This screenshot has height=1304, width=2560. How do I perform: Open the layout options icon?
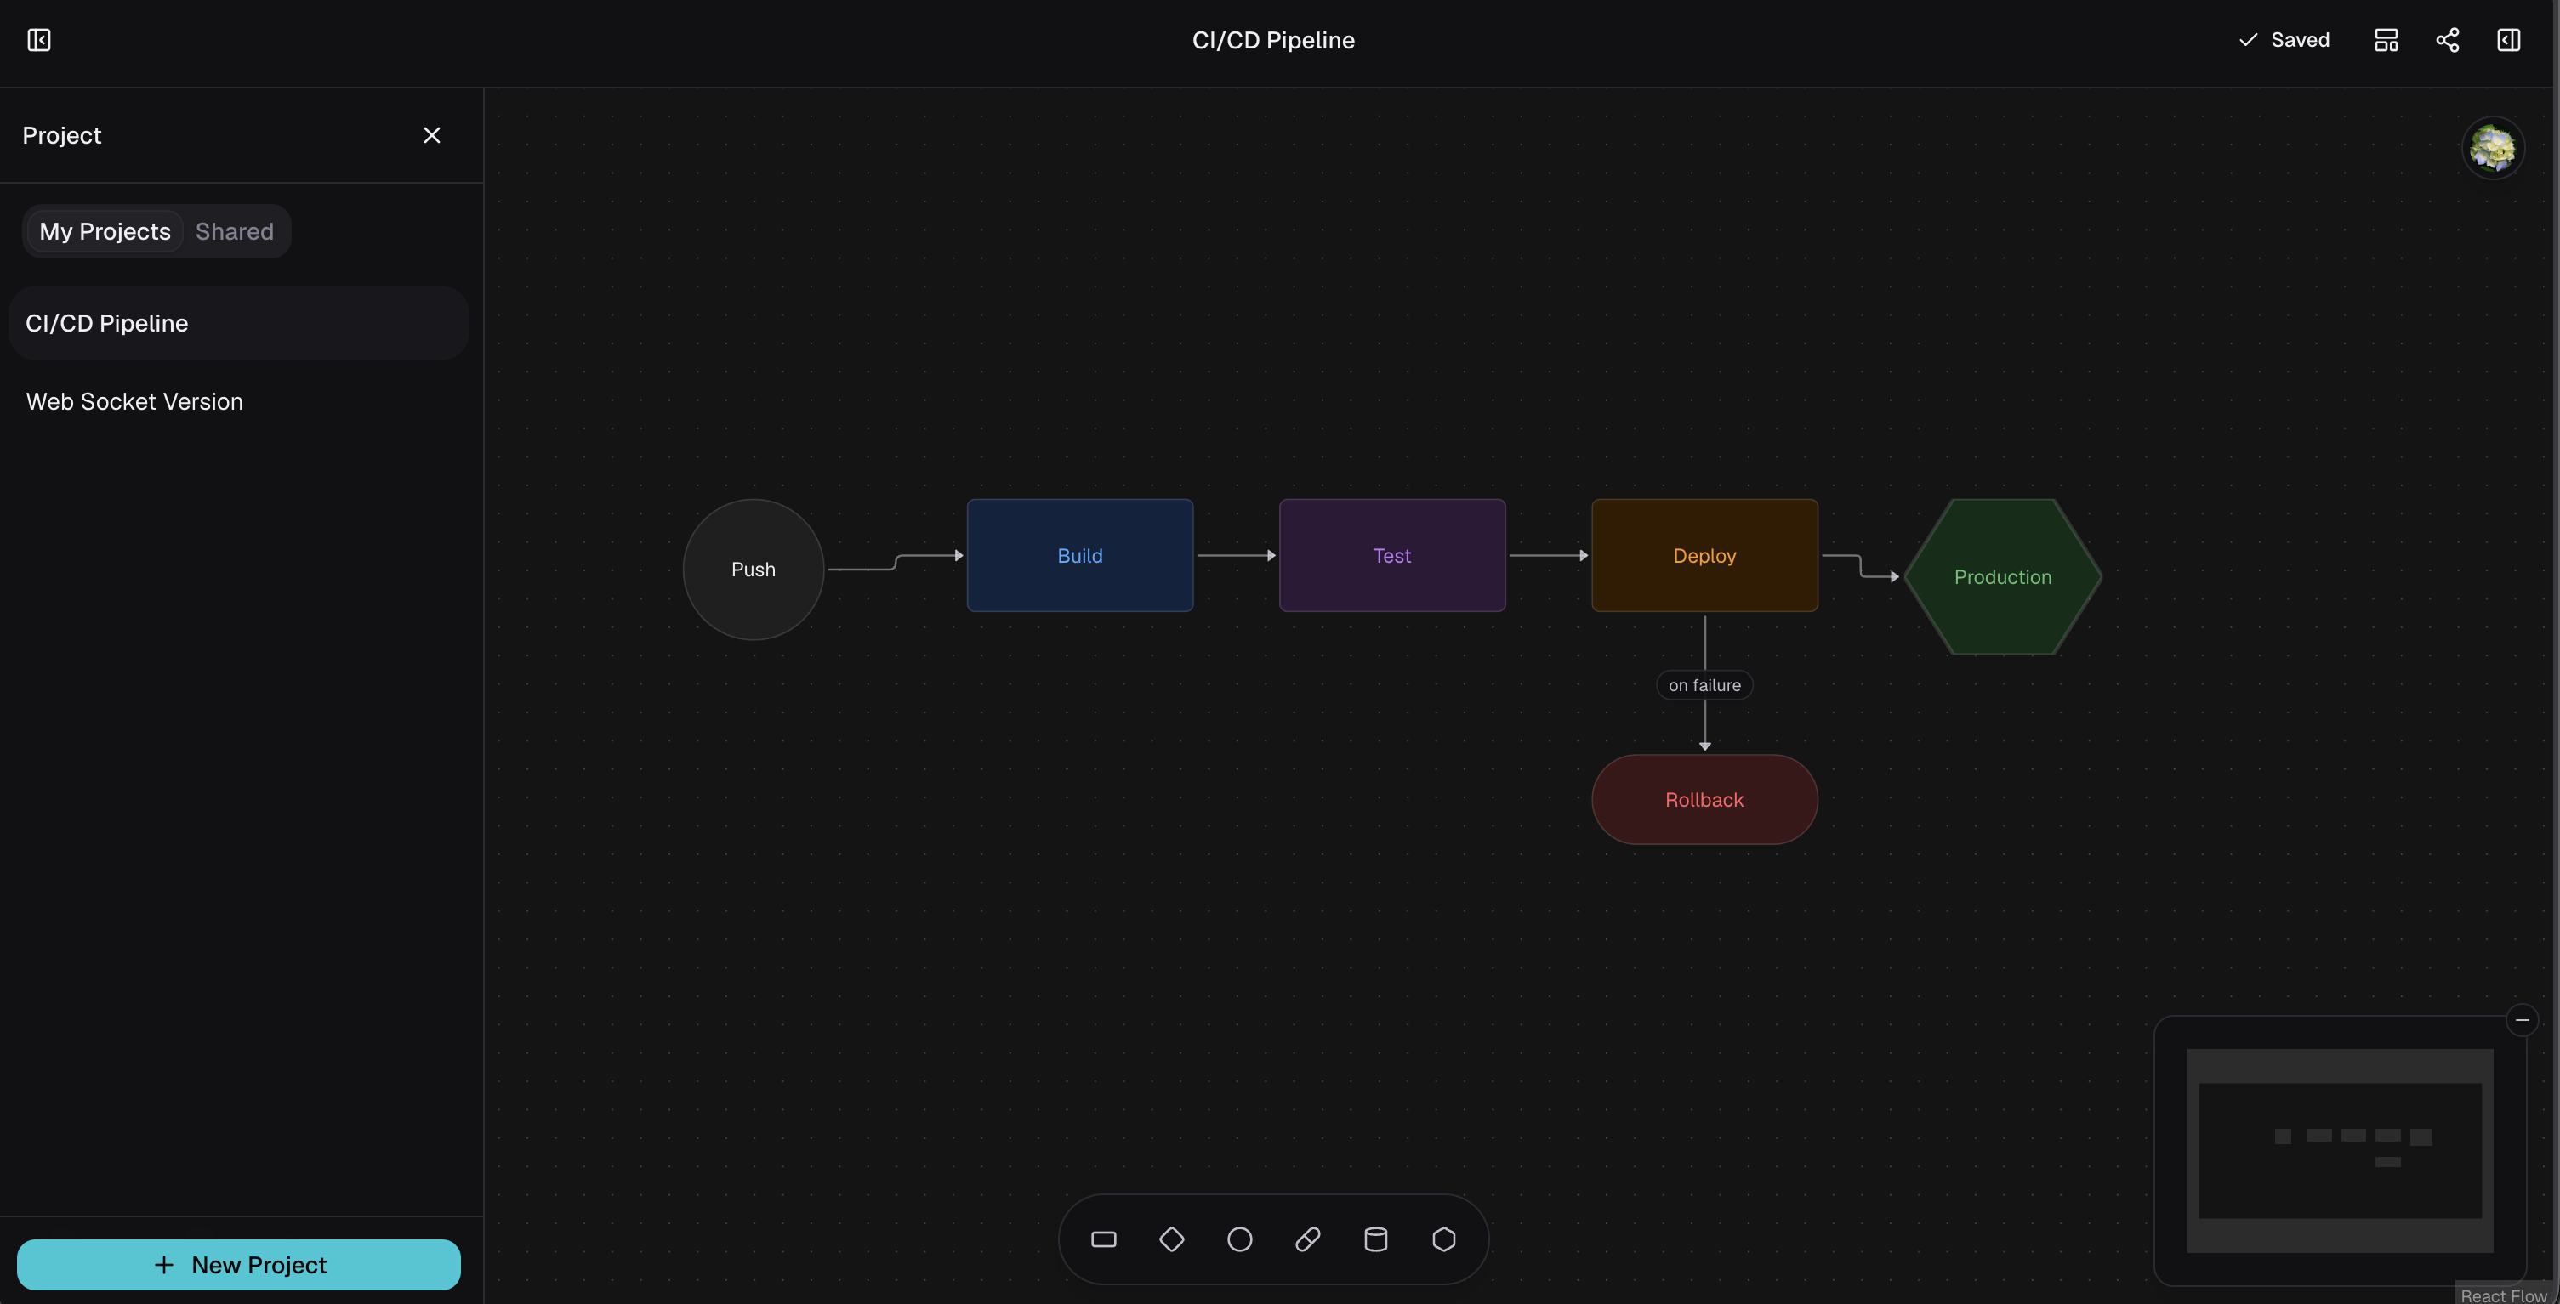pyautogui.click(x=2386, y=40)
